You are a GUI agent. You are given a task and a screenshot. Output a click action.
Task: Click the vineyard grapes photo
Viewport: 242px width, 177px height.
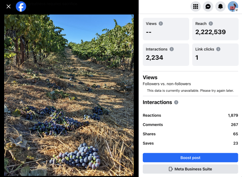[x=69, y=95]
